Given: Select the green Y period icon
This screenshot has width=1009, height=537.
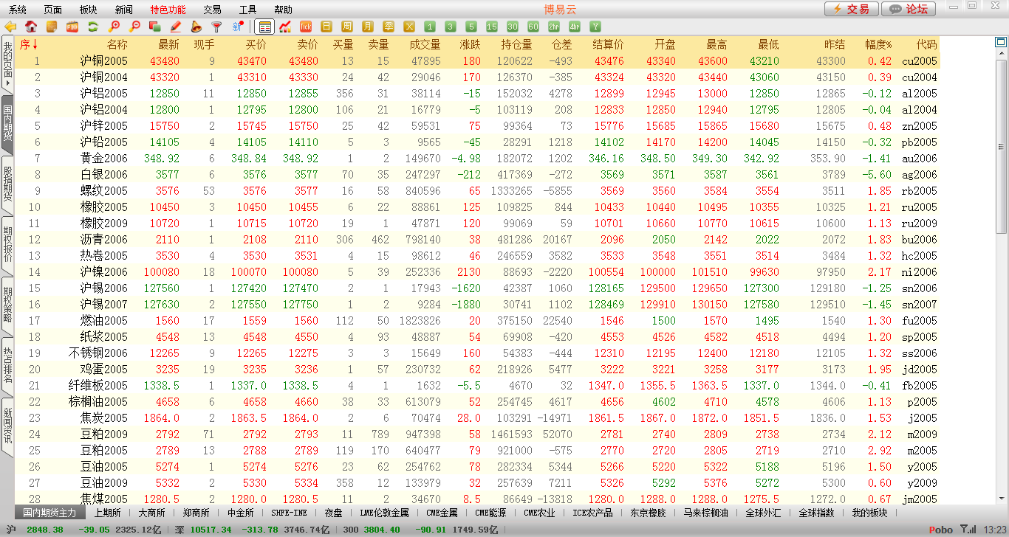Looking at the screenshot, I should tap(595, 27).
